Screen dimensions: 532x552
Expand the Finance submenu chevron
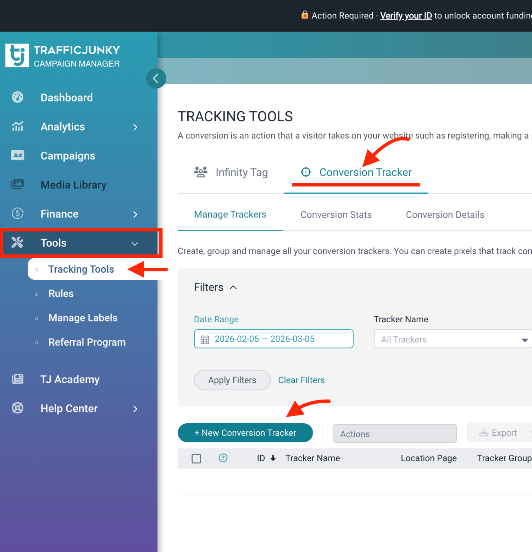[x=135, y=214]
